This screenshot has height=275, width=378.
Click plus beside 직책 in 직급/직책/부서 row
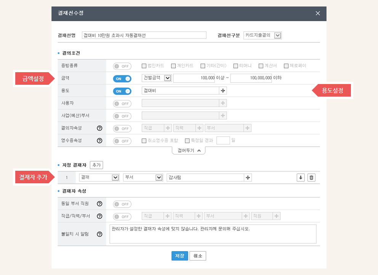[x=199, y=216]
